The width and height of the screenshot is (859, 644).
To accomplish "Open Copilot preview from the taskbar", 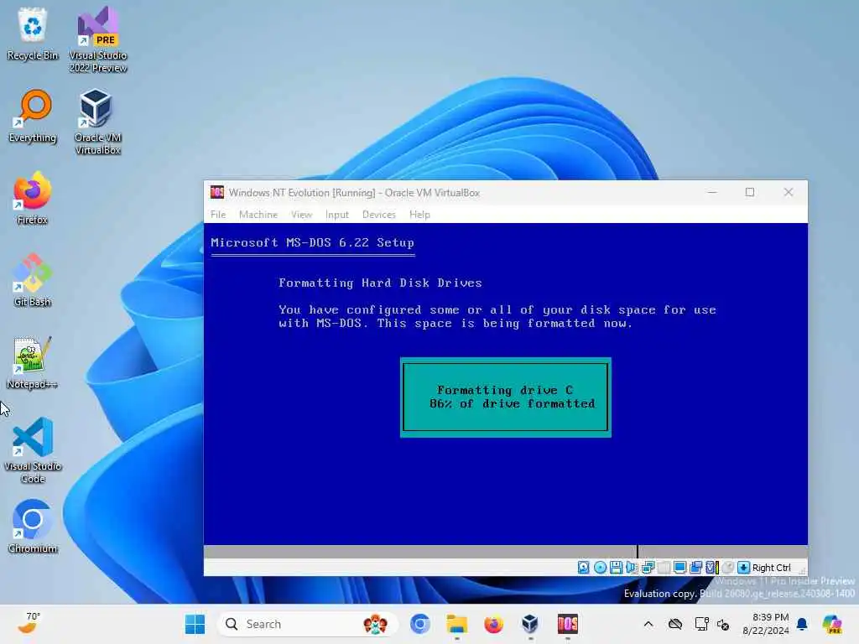I will coord(832,624).
